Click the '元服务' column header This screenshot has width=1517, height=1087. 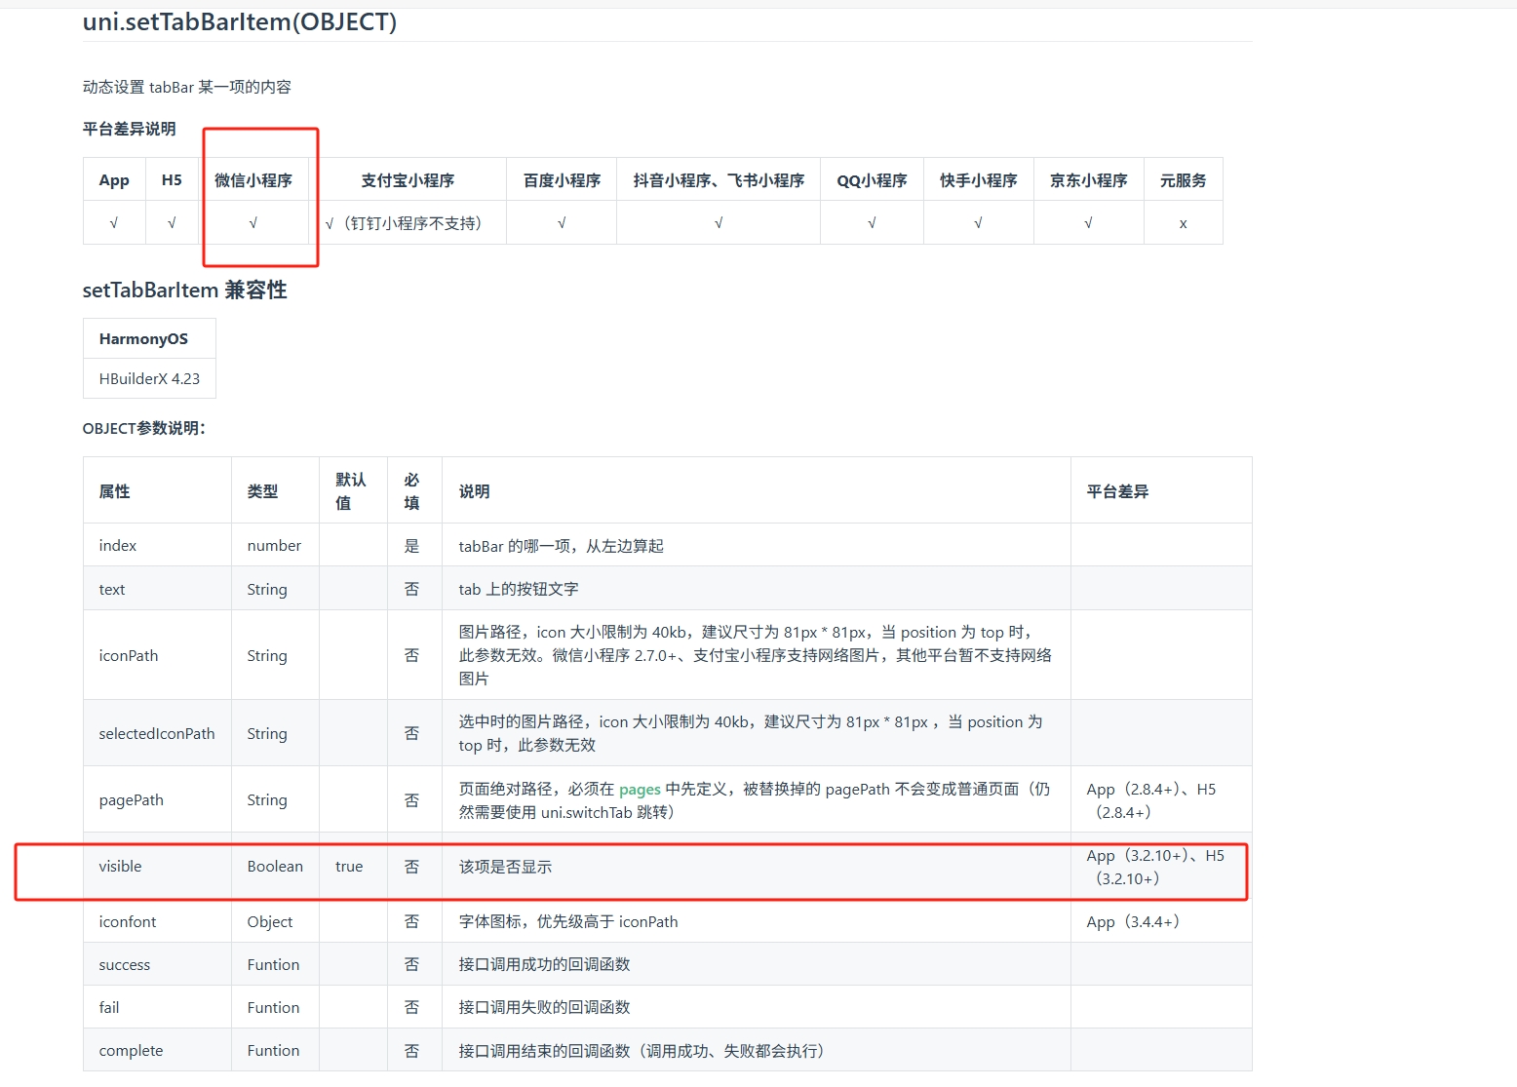tap(1184, 180)
